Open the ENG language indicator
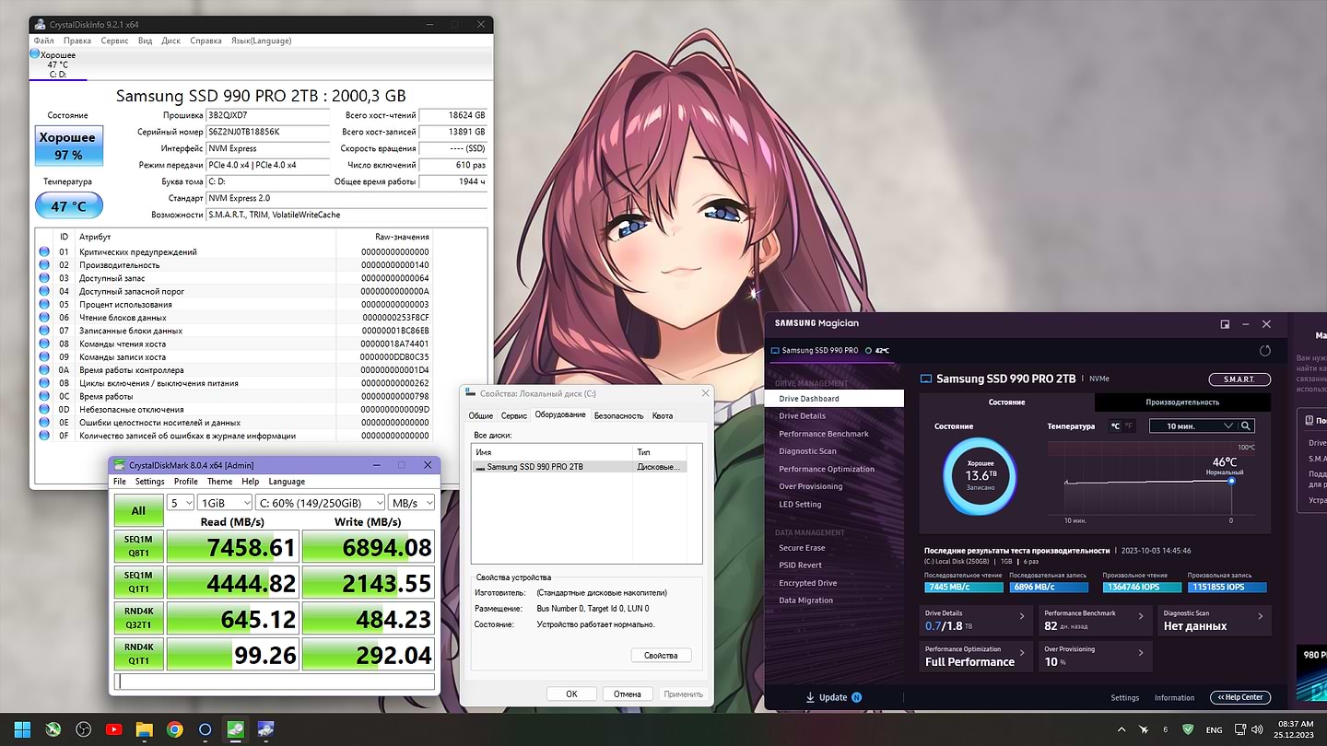This screenshot has width=1327, height=746. coord(1215,729)
